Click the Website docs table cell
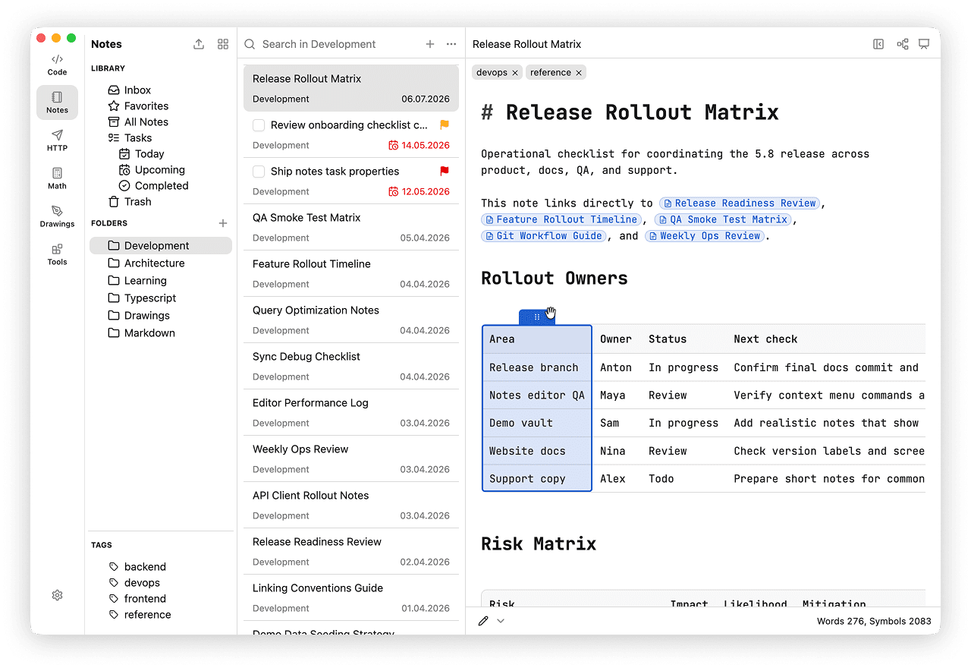This screenshot has width=971, height=668. (537, 451)
